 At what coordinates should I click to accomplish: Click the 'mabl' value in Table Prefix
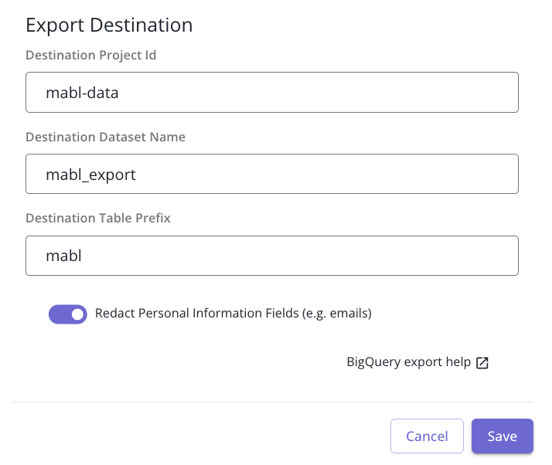pos(63,256)
